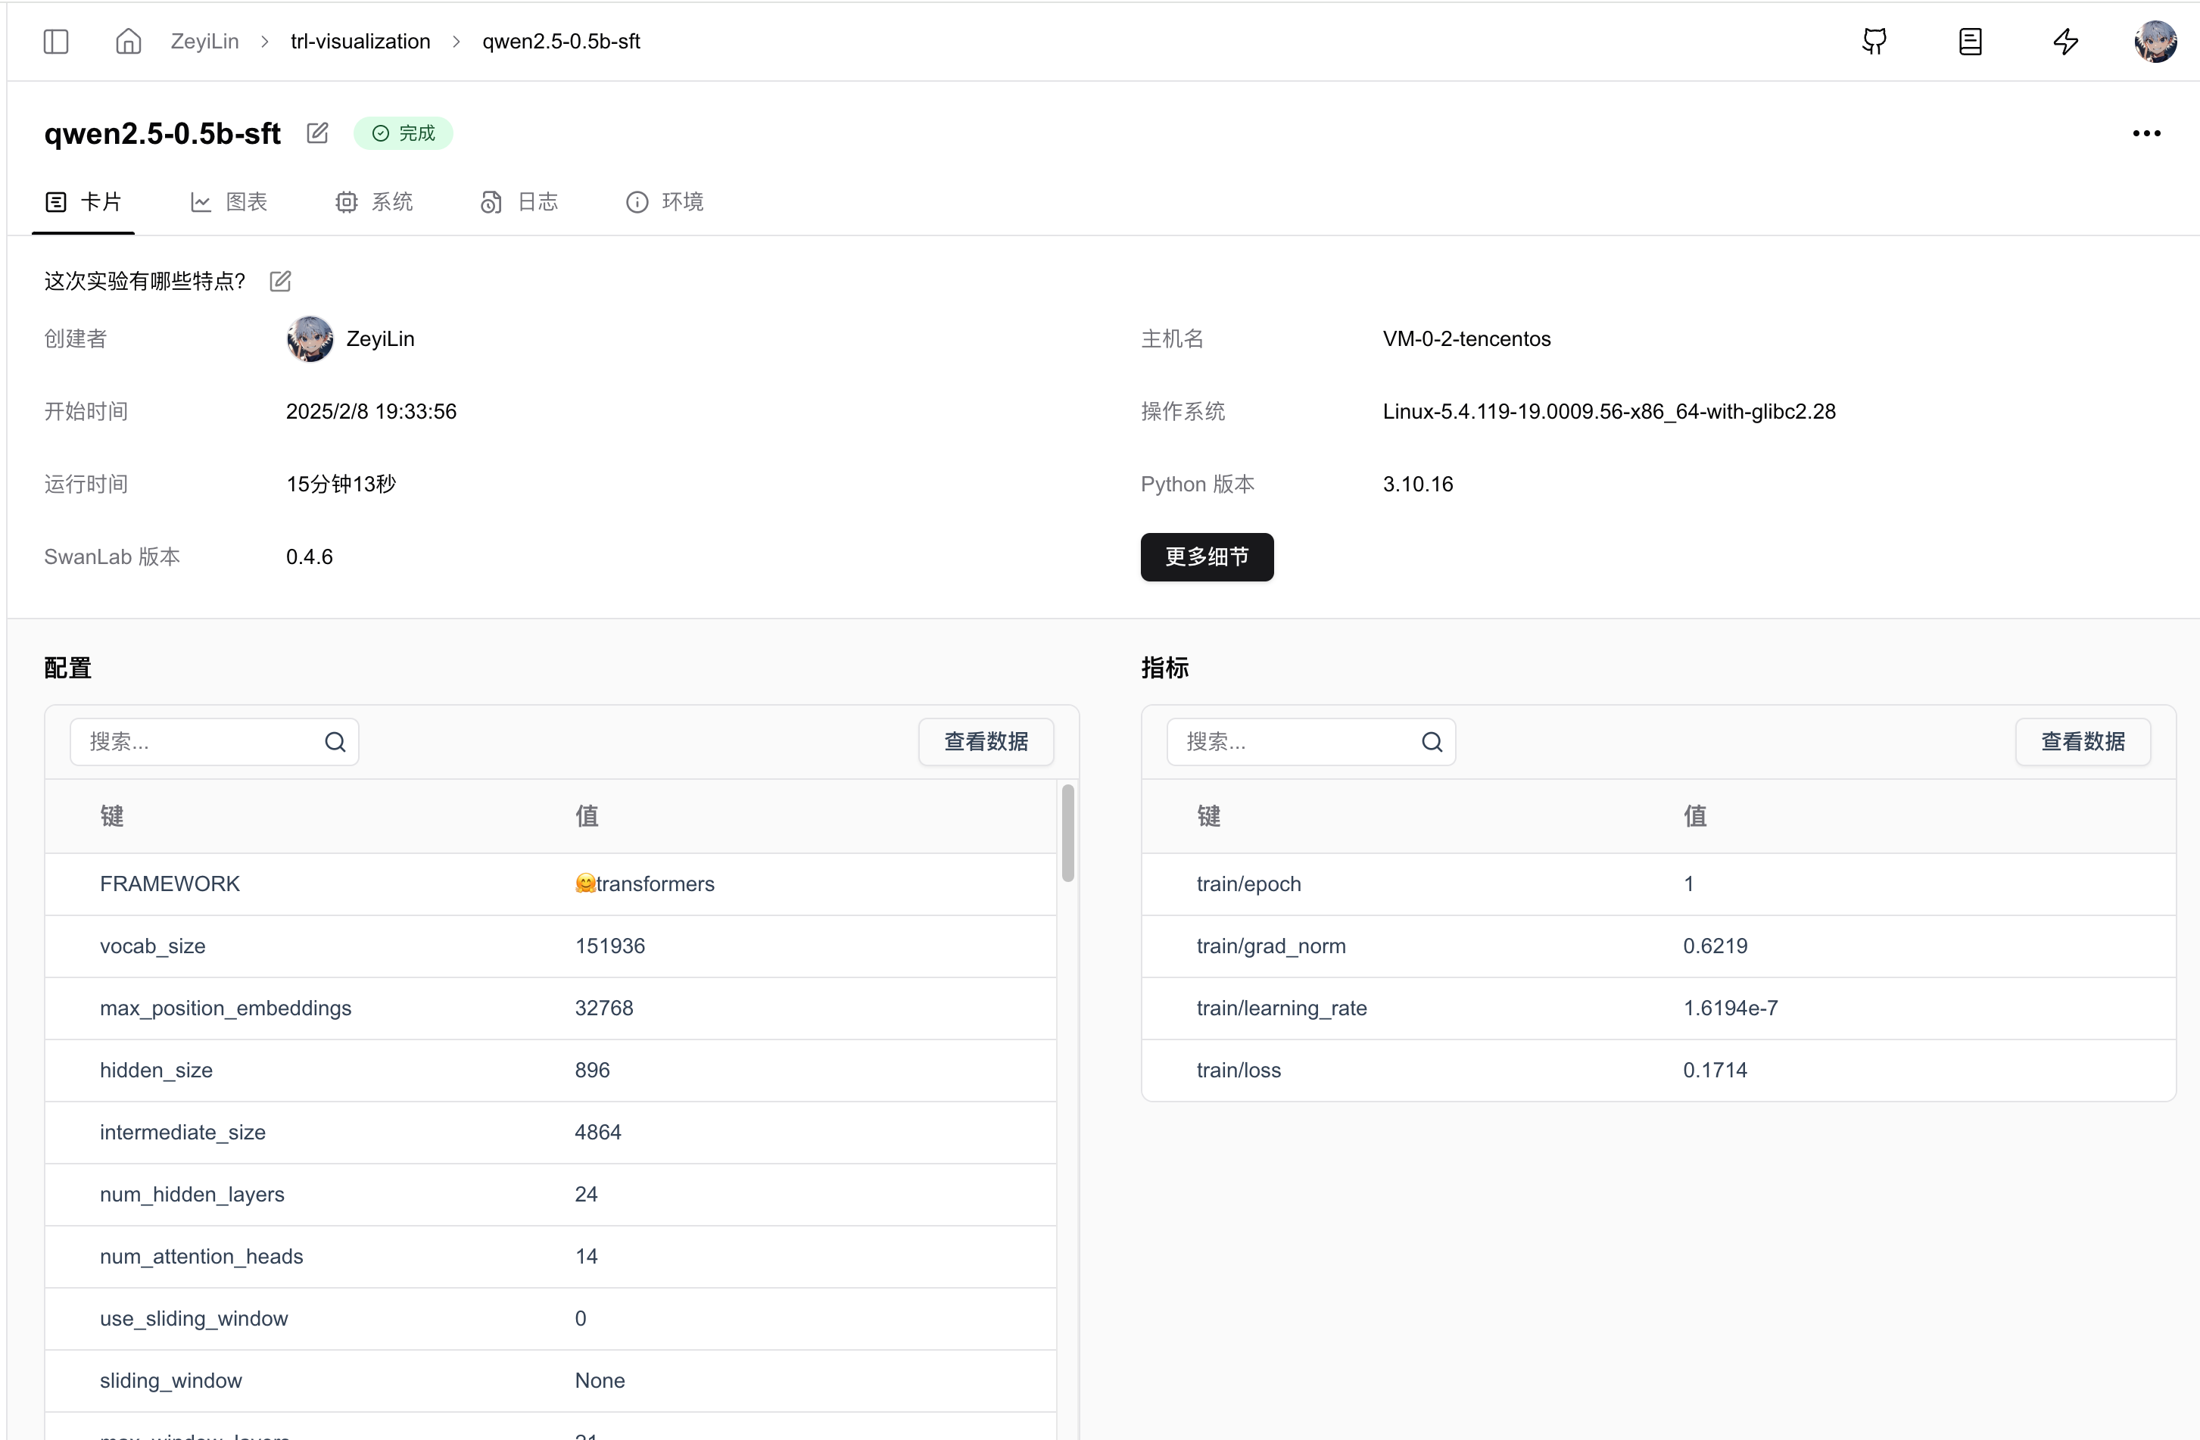Open the three-dot more options menu

click(2145, 133)
